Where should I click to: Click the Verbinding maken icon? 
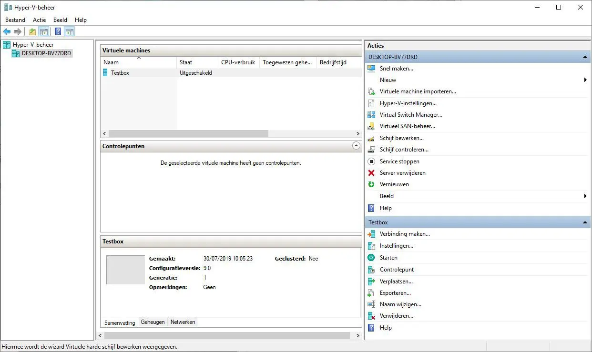(371, 234)
